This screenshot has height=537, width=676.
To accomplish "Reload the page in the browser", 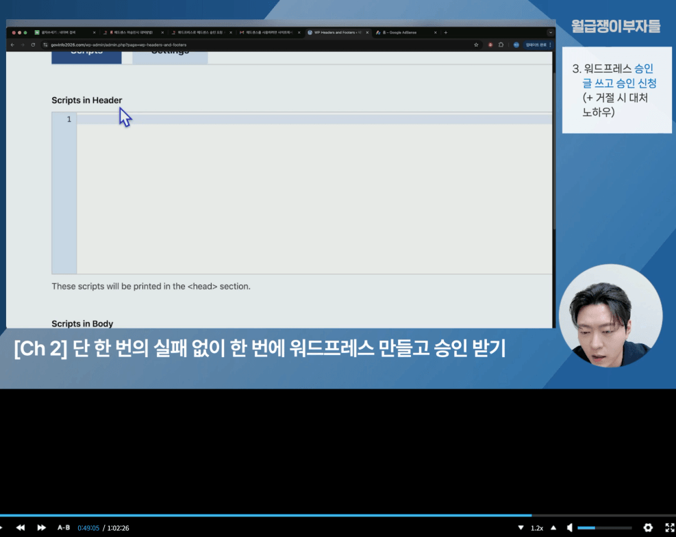I will [x=33, y=44].
